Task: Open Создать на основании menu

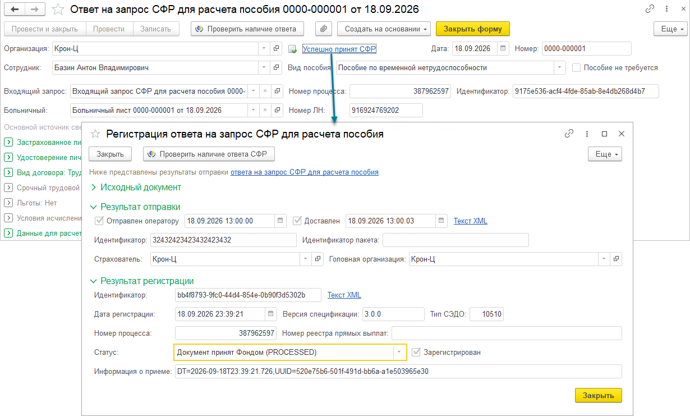Action: [x=384, y=29]
